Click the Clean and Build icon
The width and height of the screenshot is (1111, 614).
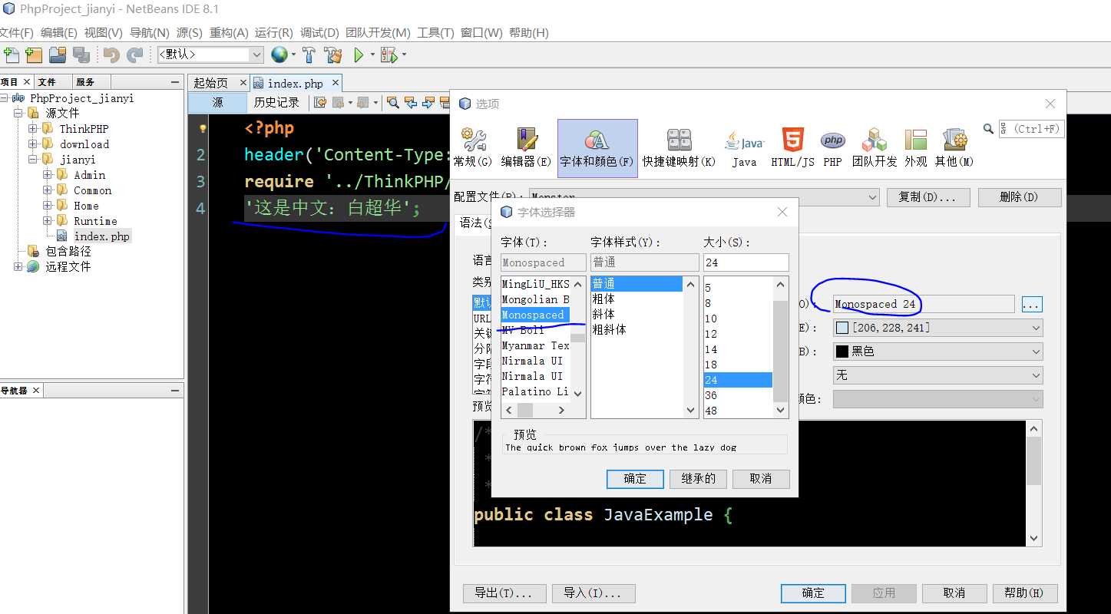click(x=332, y=54)
